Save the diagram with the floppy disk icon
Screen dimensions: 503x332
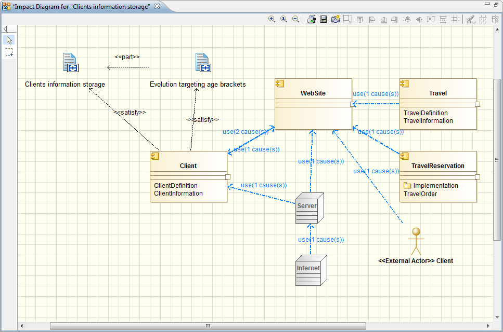(x=324, y=19)
